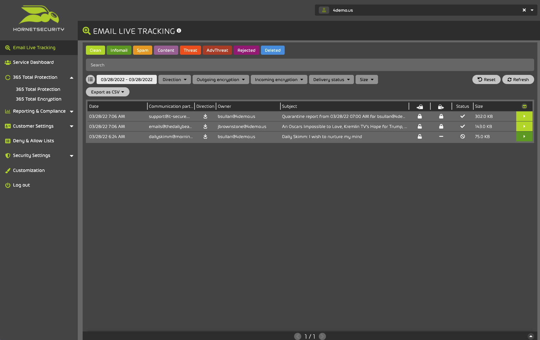Image resolution: width=540 pixels, height=340 pixels.
Task: Select the Customization brush icon
Action: point(7,170)
